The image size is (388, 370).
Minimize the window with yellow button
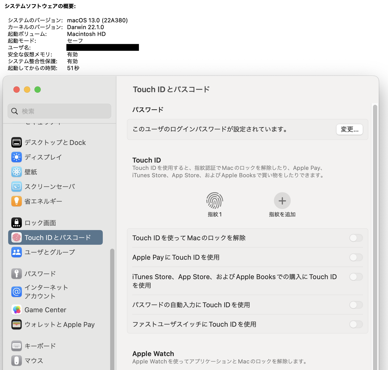point(27,90)
